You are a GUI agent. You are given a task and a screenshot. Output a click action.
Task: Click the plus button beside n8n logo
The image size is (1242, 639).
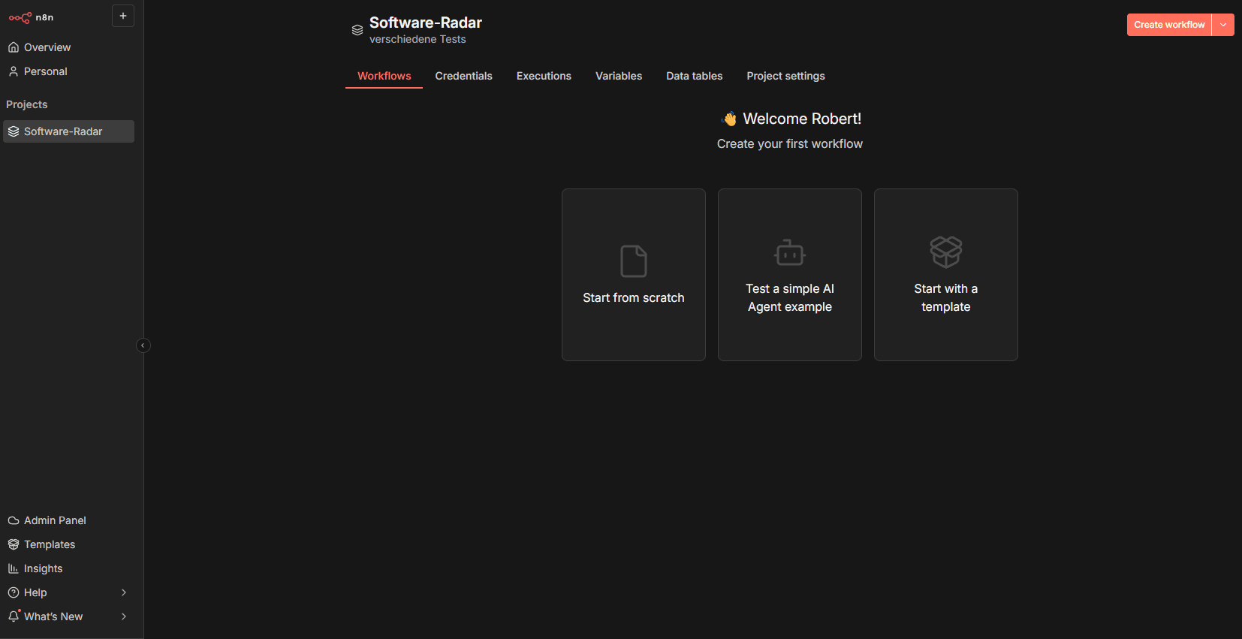click(x=123, y=16)
